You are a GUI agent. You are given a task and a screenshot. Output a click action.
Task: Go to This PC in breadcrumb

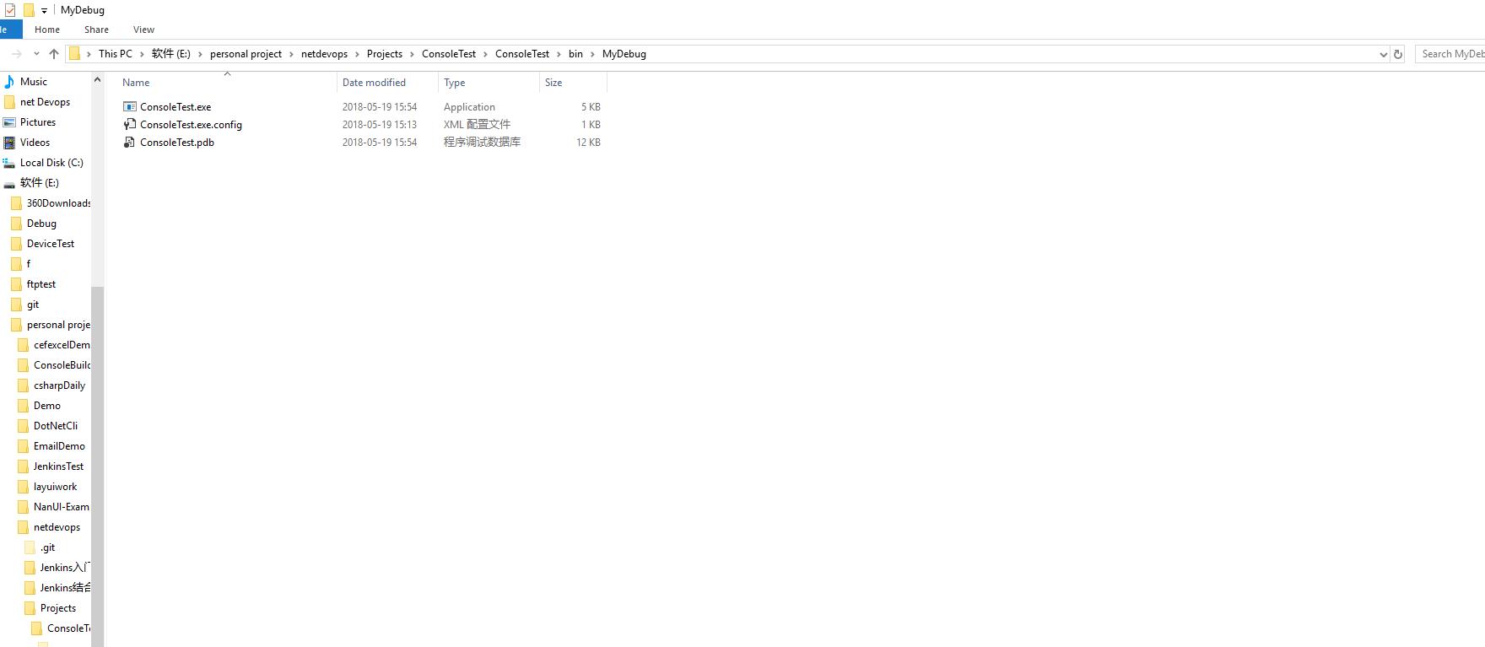coord(116,54)
